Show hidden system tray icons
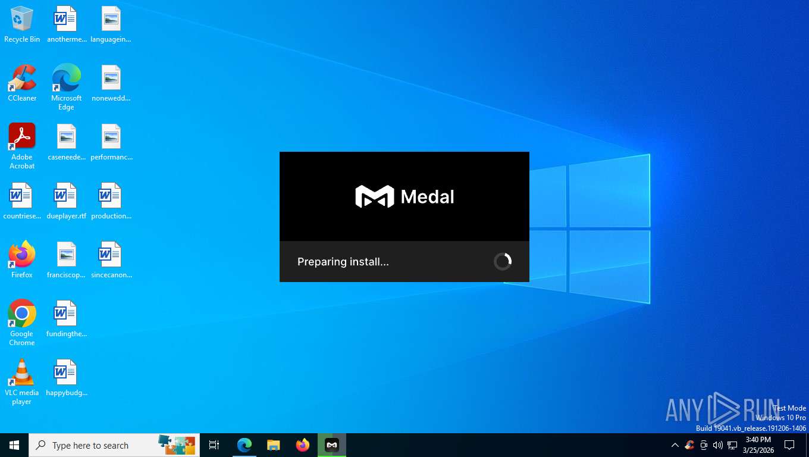809x457 pixels. [x=675, y=445]
